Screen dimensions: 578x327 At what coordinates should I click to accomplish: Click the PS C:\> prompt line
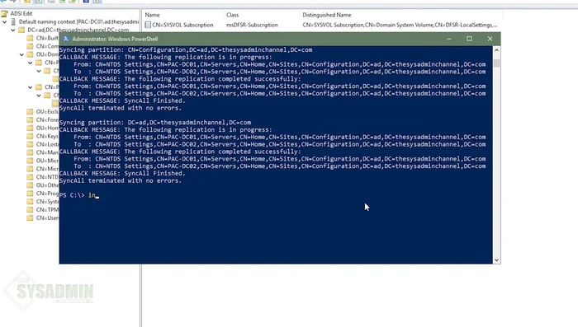[x=79, y=195]
